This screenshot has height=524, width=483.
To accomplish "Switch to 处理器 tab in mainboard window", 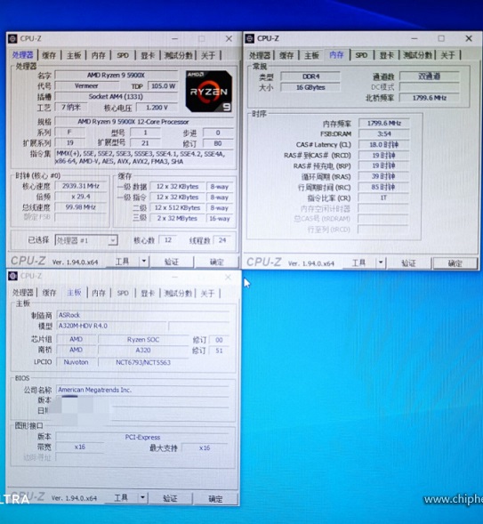I will pyautogui.click(x=23, y=293).
